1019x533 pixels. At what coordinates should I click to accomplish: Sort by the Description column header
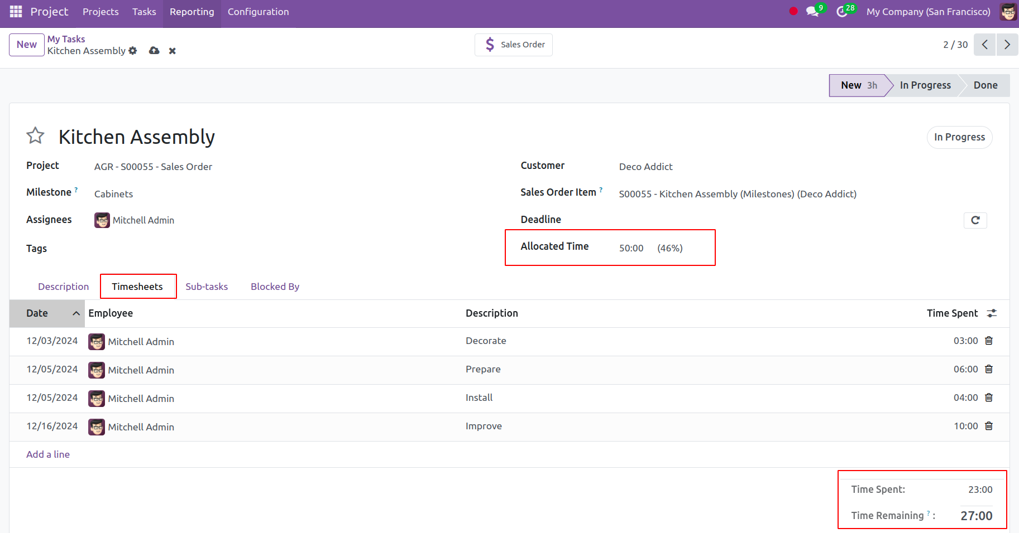[491, 313]
